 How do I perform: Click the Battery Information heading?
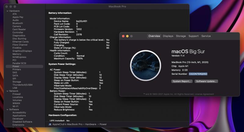[x=60, y=13]
